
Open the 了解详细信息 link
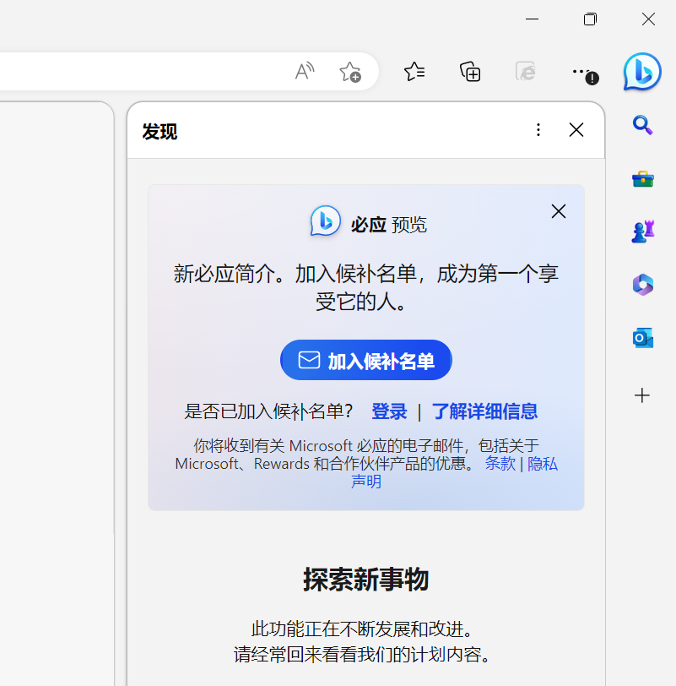tap(484, 411)
